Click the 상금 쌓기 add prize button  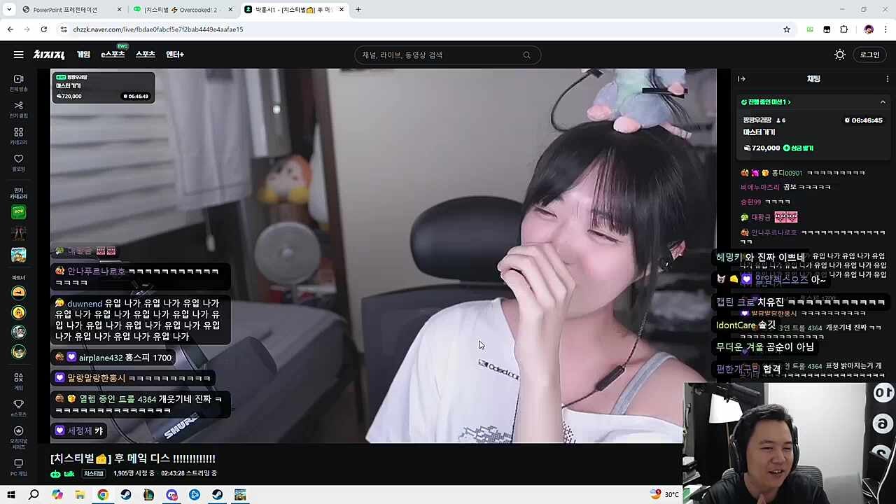(798, 148)
